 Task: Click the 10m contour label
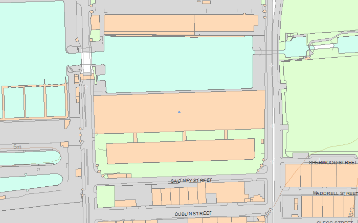pos(268,212)
